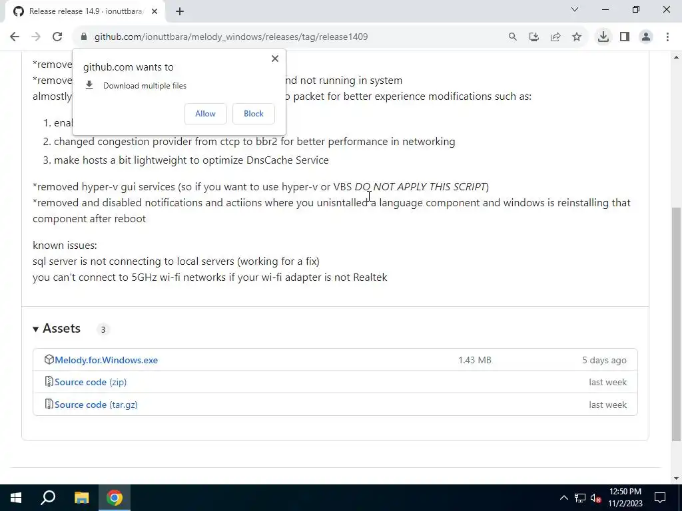Click the scrollbar down arrow
Screen dimensions: 682x511
(x=676, y=478)
